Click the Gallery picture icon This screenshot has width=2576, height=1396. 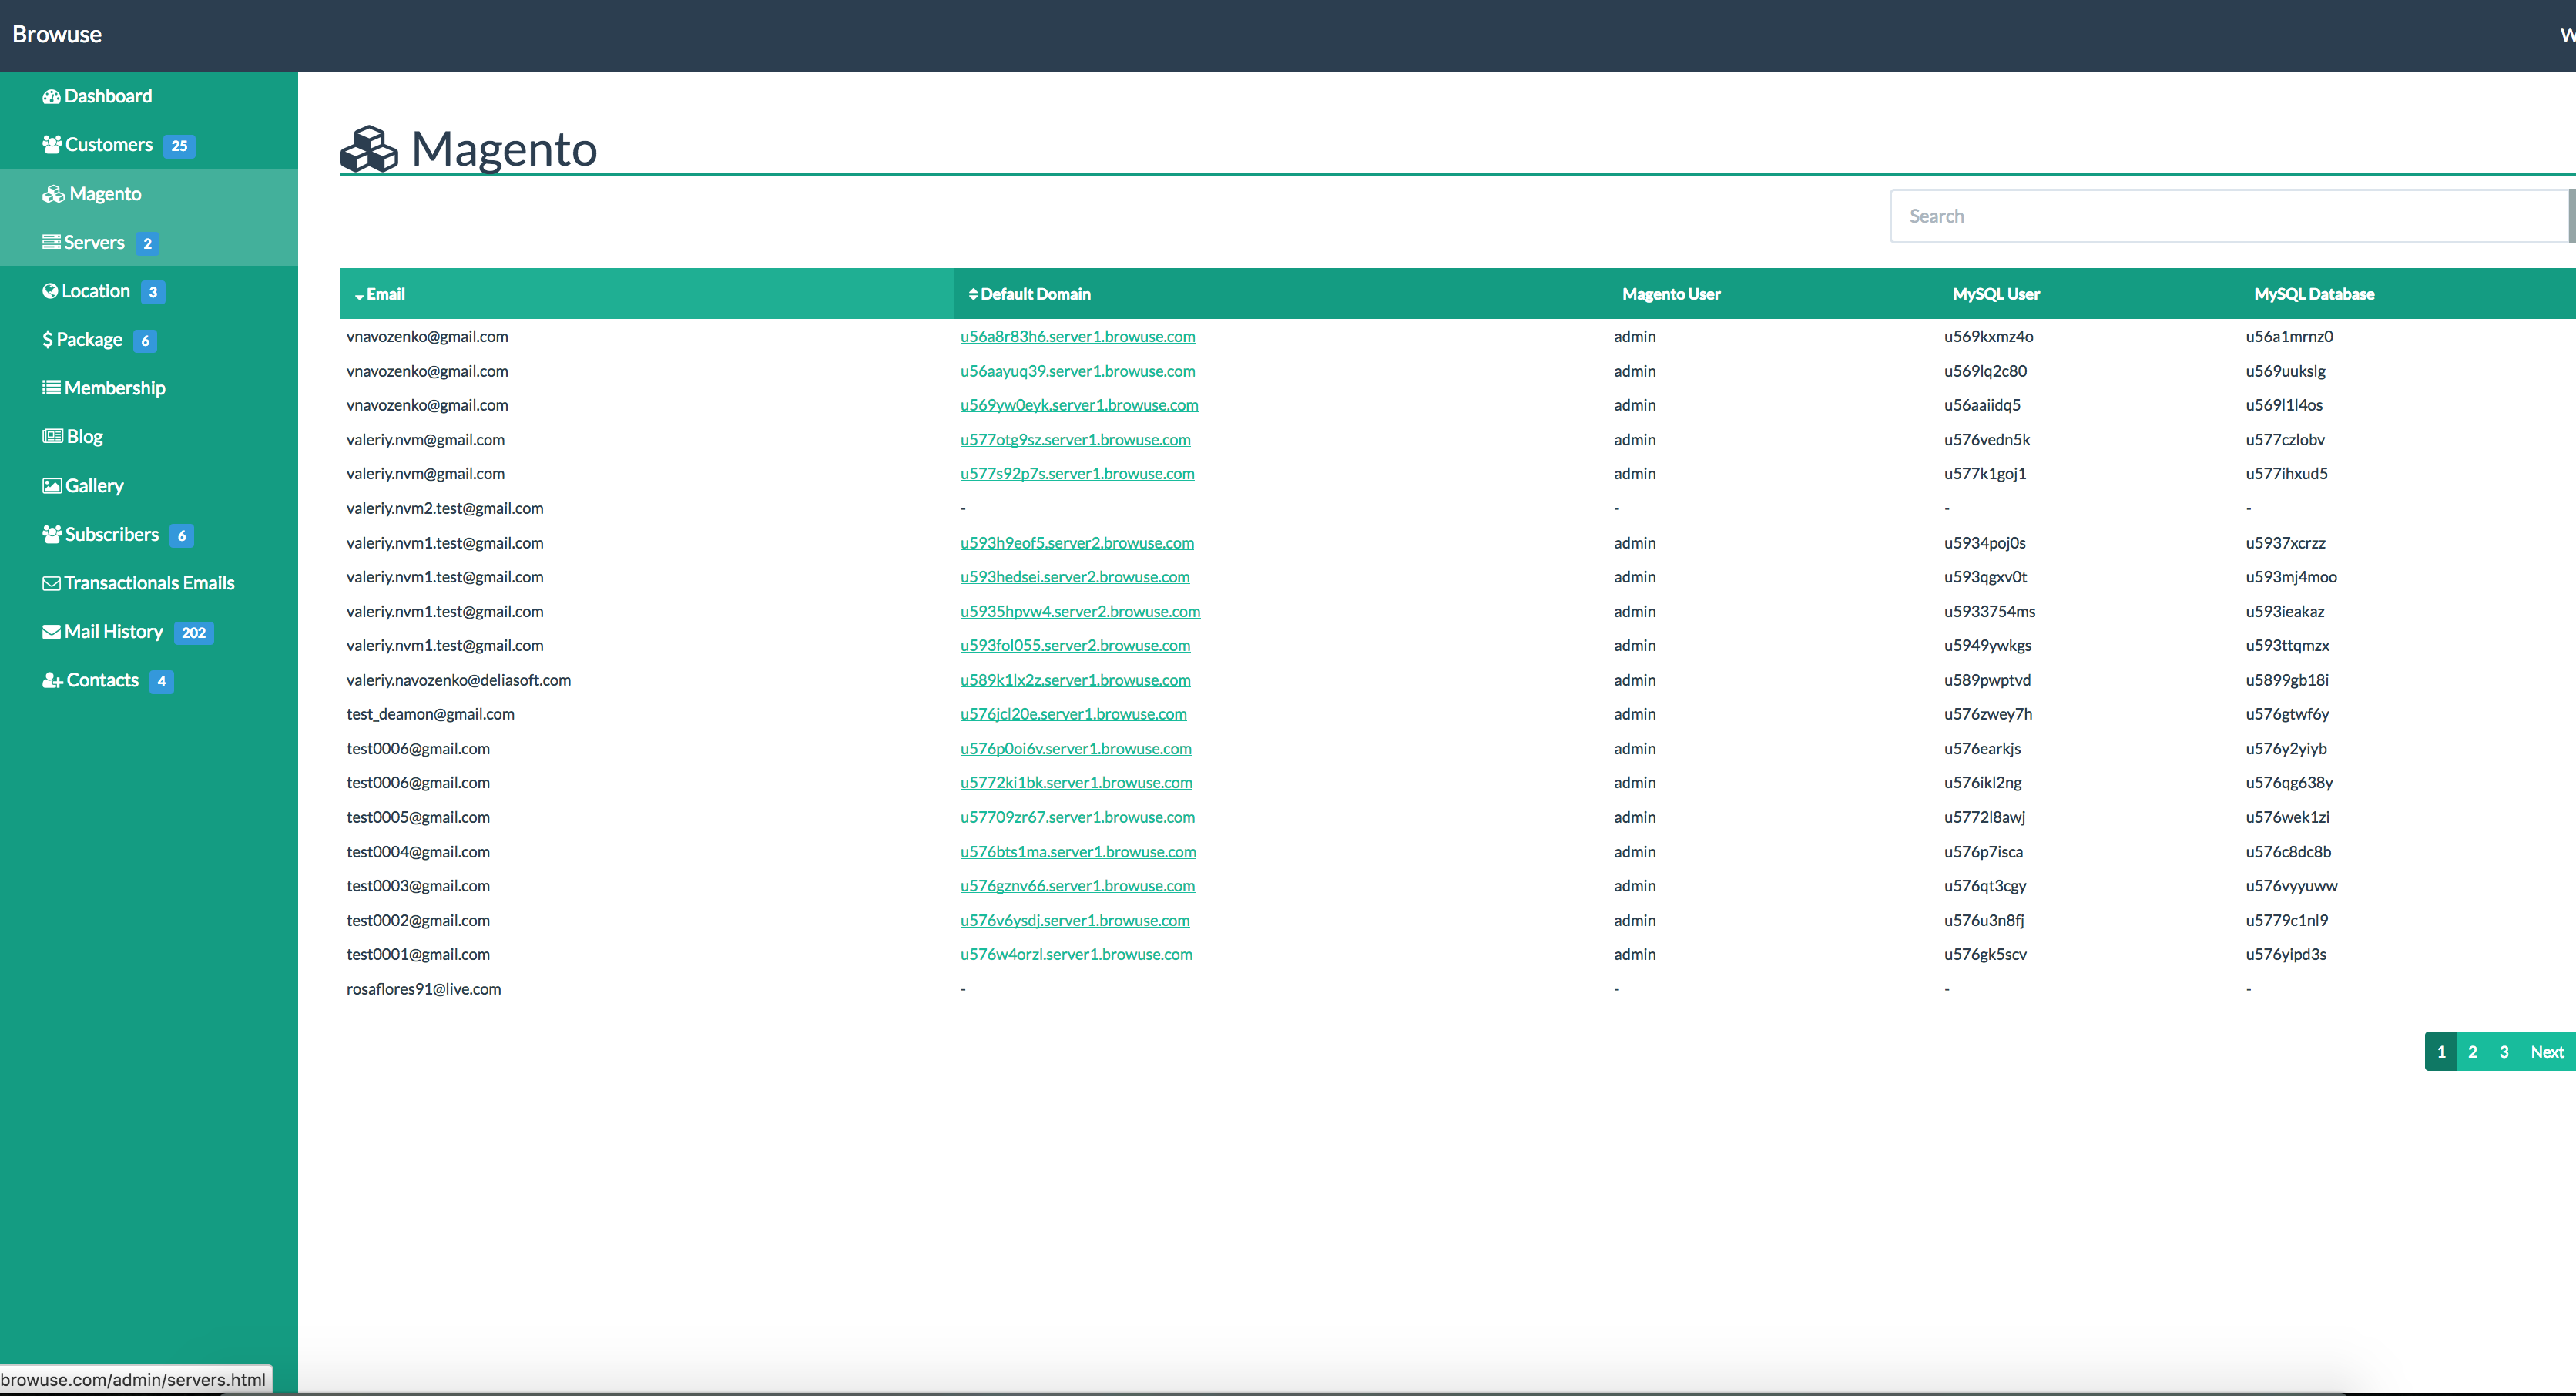pos(52,486)
